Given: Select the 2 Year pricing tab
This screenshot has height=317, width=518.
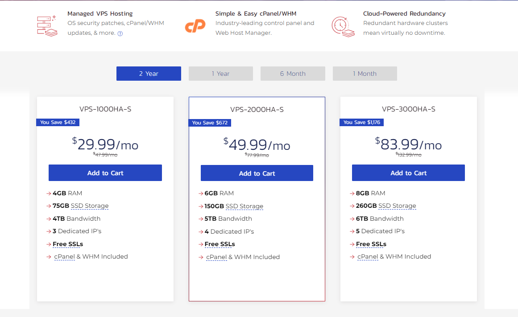Looking at the screenshot, I should click(x=149, y=73).
